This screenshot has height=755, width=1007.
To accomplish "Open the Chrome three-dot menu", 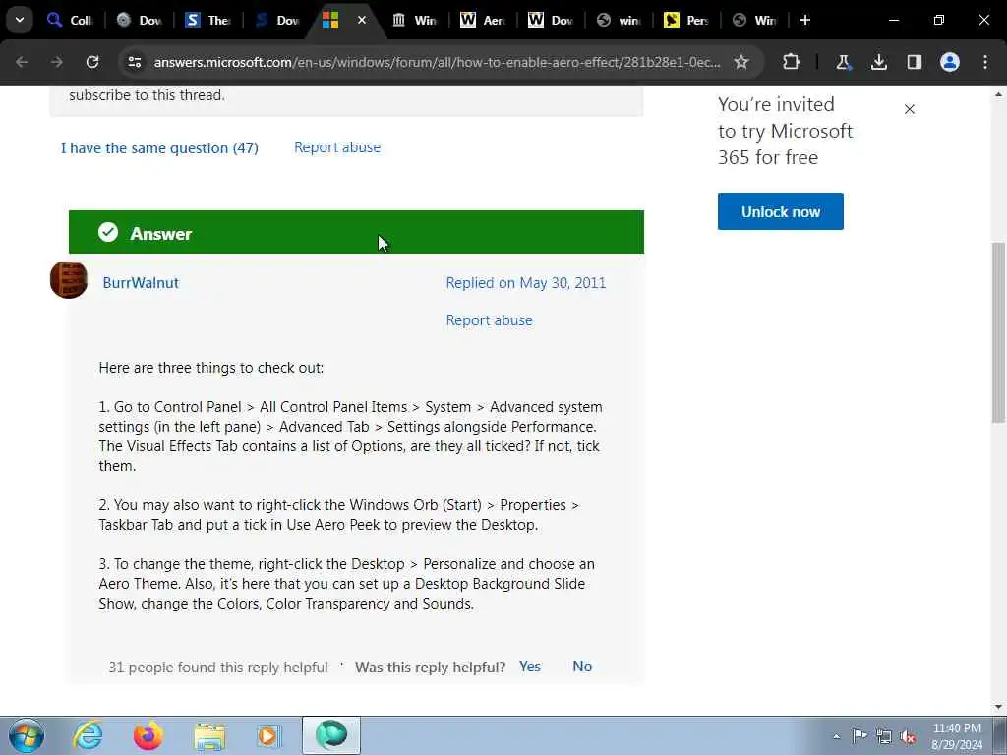I will click(x=985, y=62).
